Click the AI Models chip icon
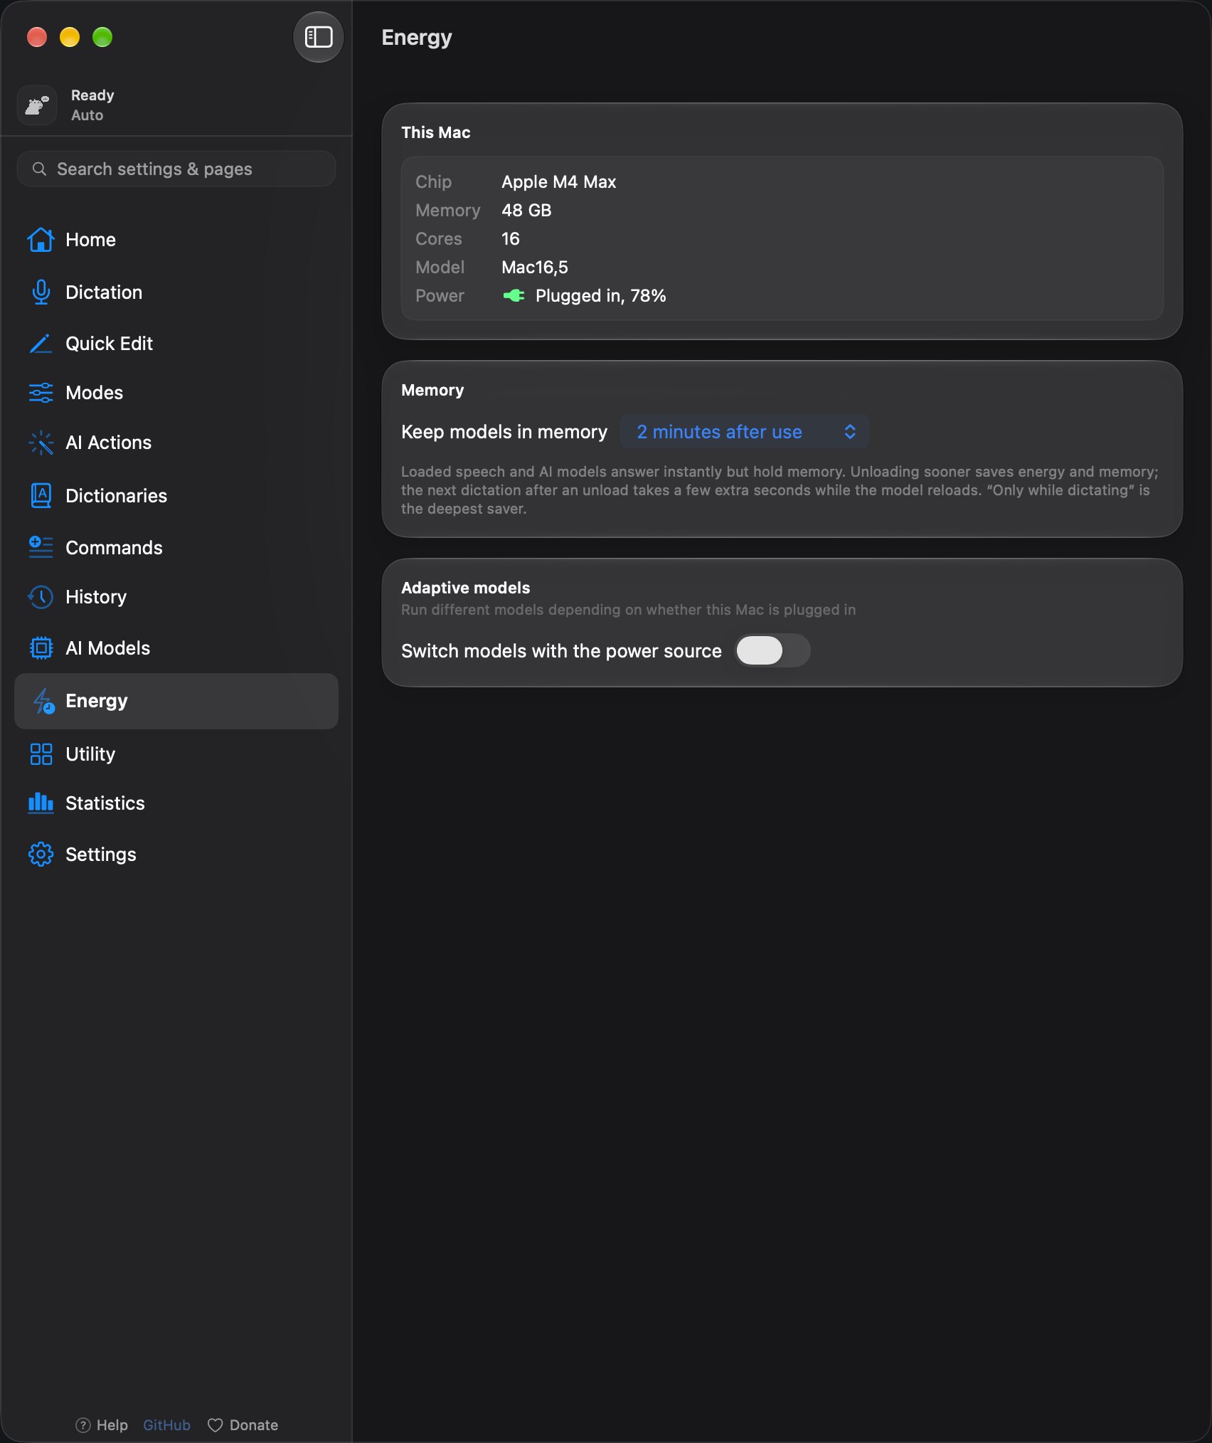1212x1443 pixels. point(41,648)
